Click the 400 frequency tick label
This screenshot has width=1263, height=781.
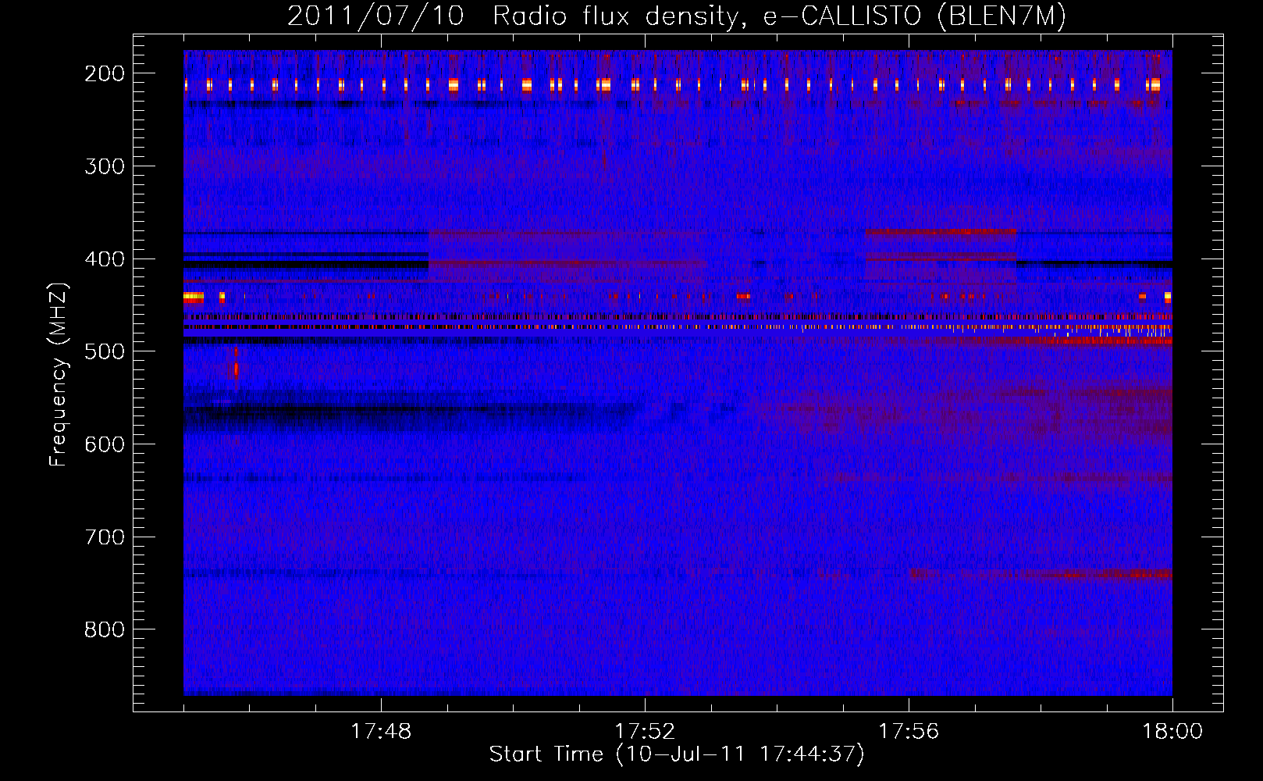(x=105, y=259)
